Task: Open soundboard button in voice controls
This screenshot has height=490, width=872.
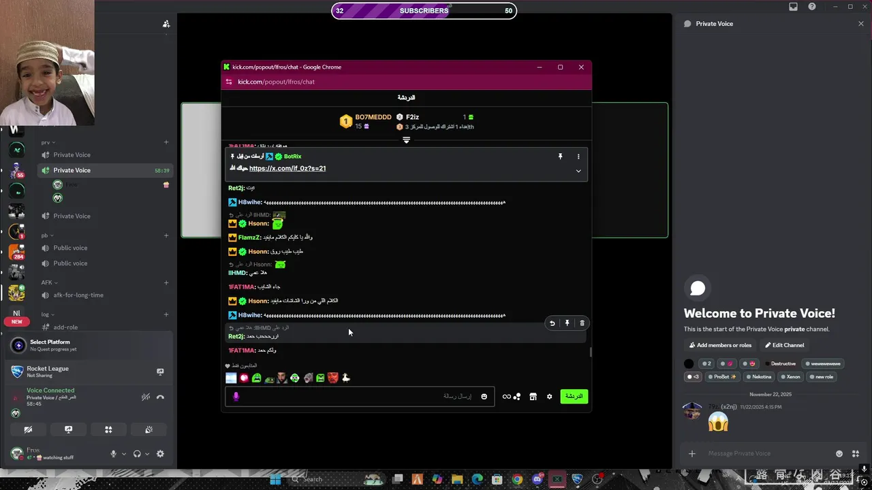Action: tap(149, 429)
